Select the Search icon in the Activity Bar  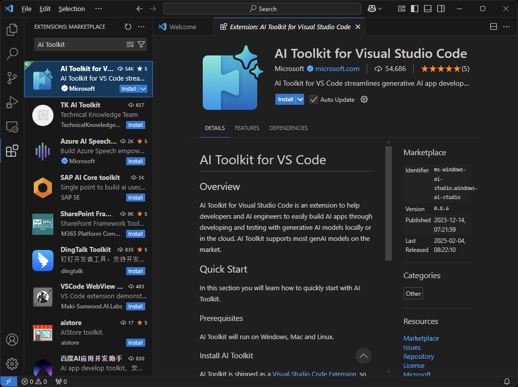12,54
